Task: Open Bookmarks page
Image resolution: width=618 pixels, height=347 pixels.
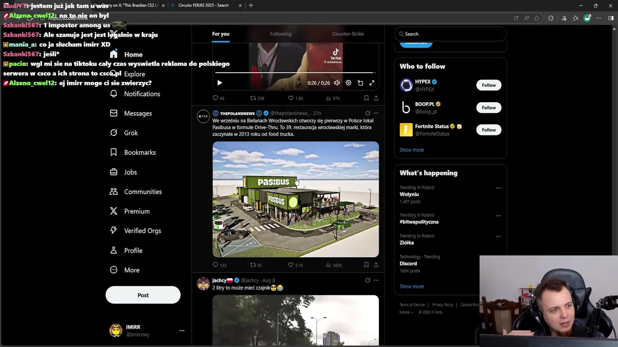Action: click(140, 152)
